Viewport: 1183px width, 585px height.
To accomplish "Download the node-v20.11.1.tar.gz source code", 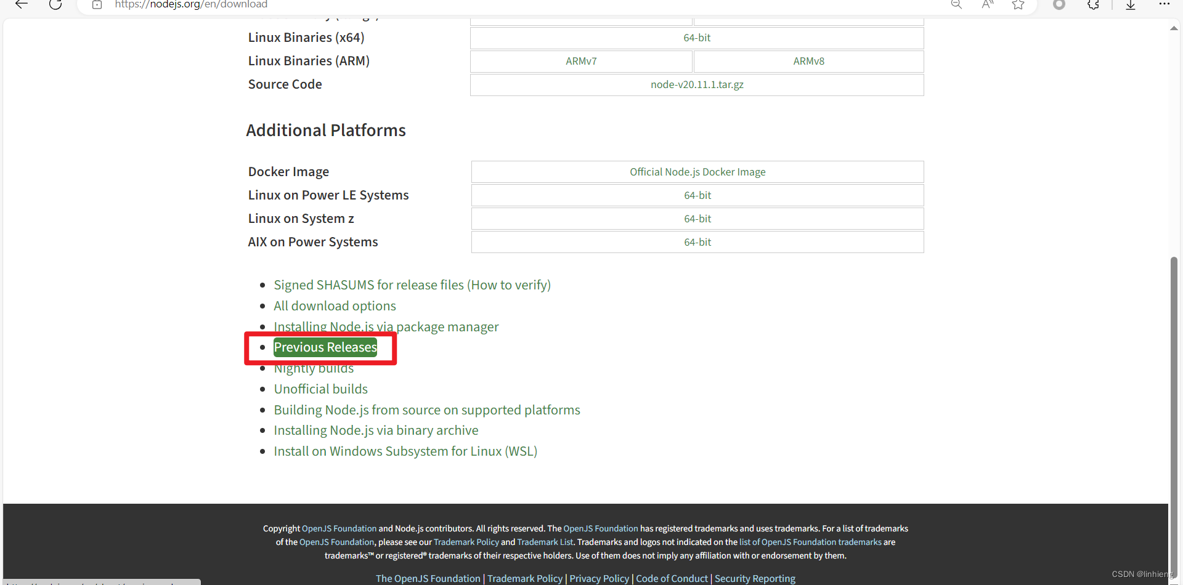I will (x=697, y=85).
